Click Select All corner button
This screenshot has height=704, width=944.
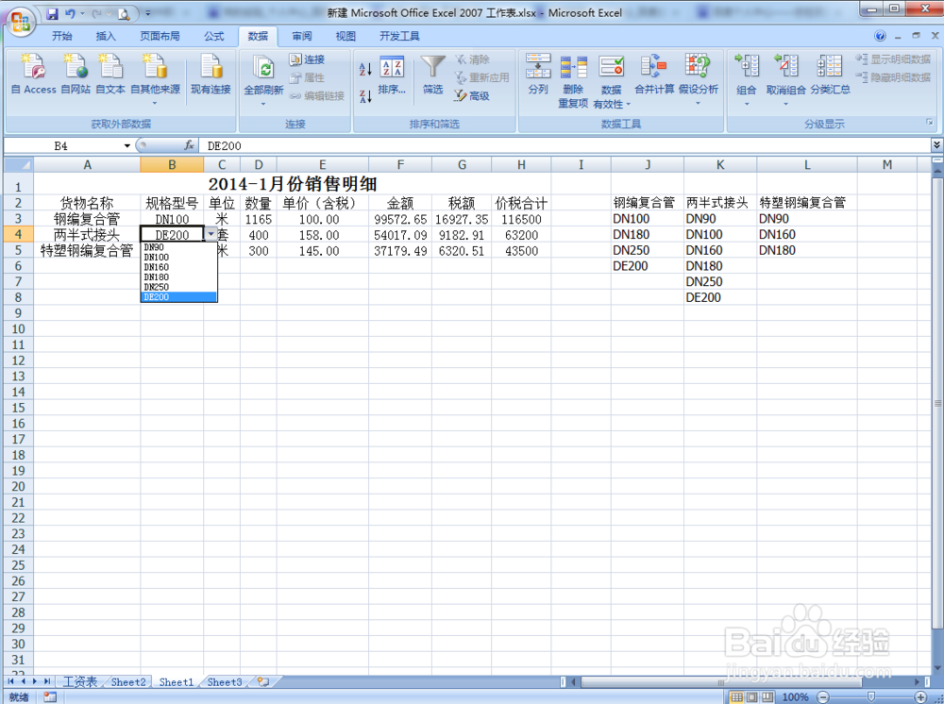click(18, 164)
